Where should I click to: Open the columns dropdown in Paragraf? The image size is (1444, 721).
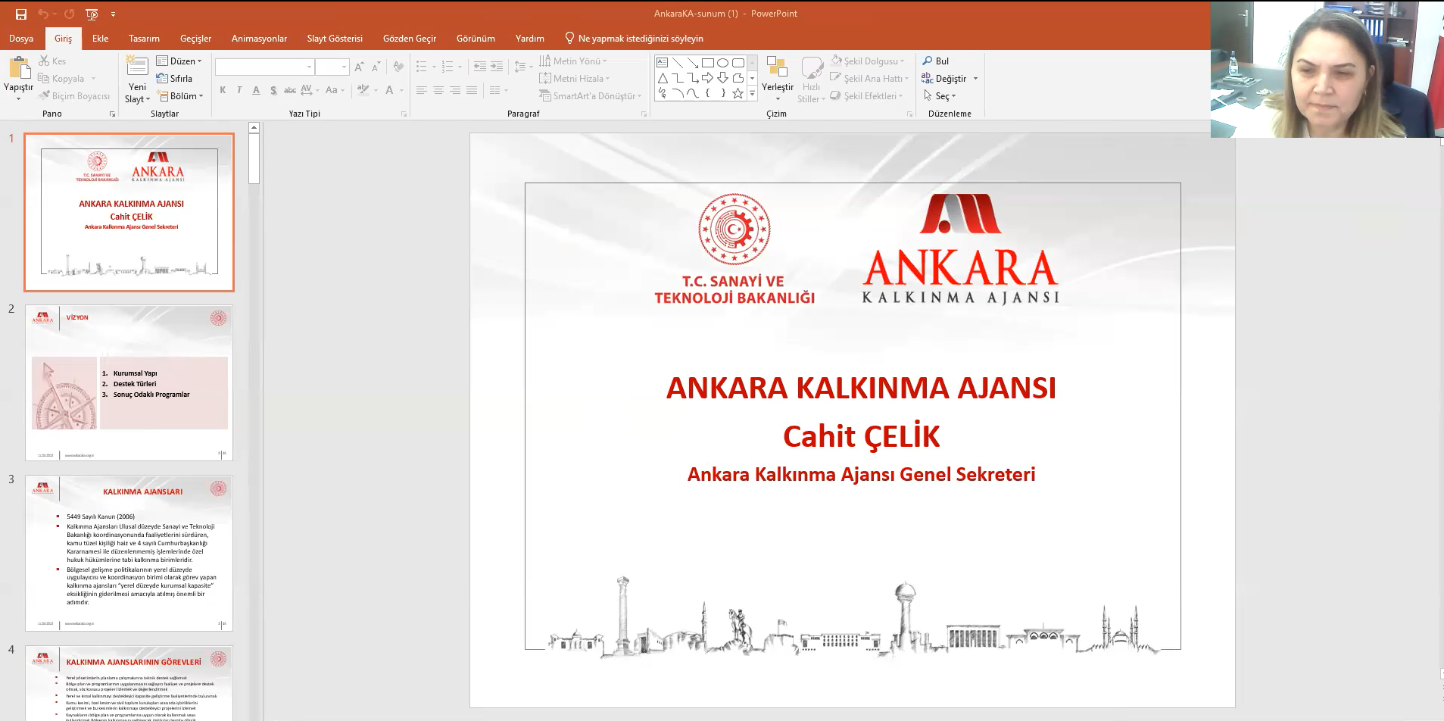(x=498, y=90)
